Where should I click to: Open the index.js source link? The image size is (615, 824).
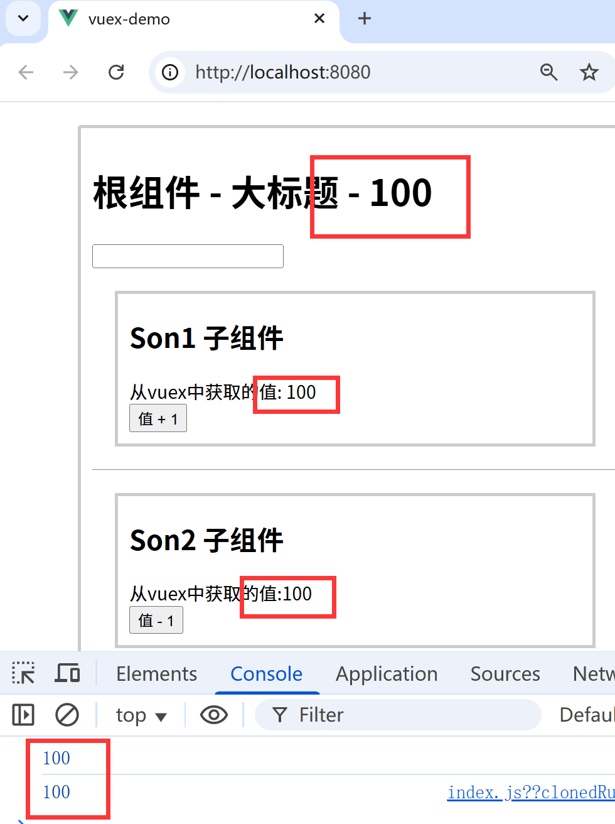(x=531, y=793)
